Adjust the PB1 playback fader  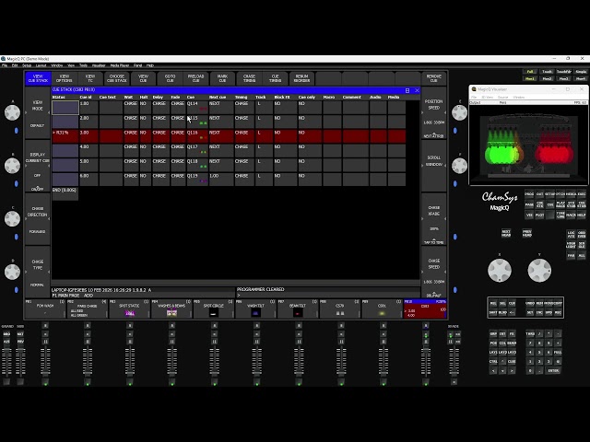(x=45, y=363)
